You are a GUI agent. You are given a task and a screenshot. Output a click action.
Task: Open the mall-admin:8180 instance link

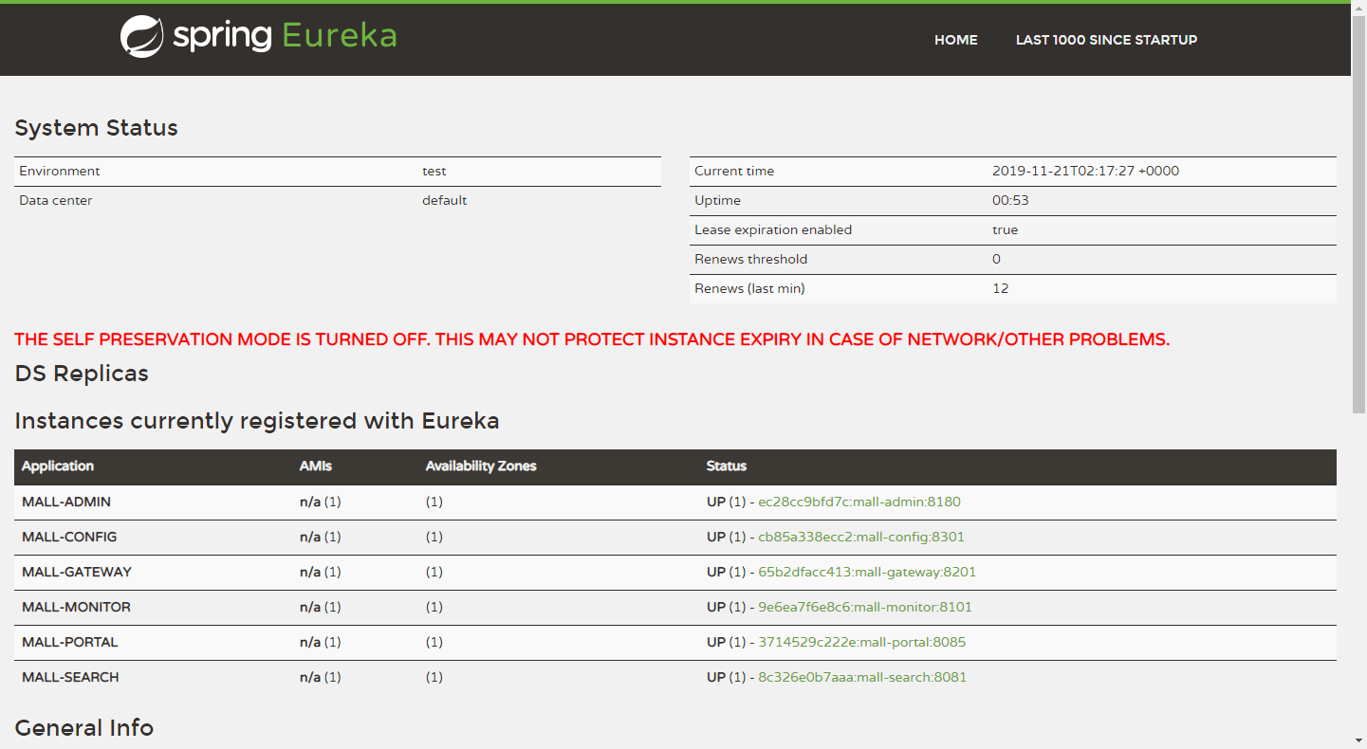859,502
